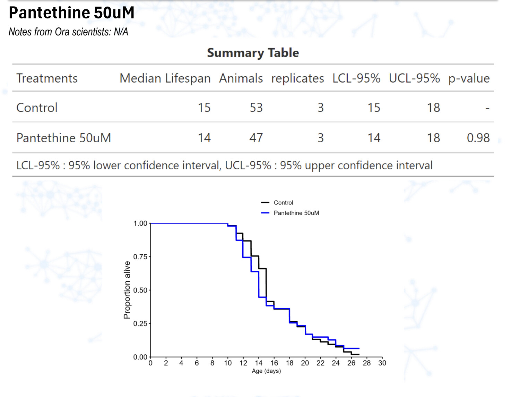
Task: Click the blue Pantethine 50uM legend swatch
Action: 265,213
